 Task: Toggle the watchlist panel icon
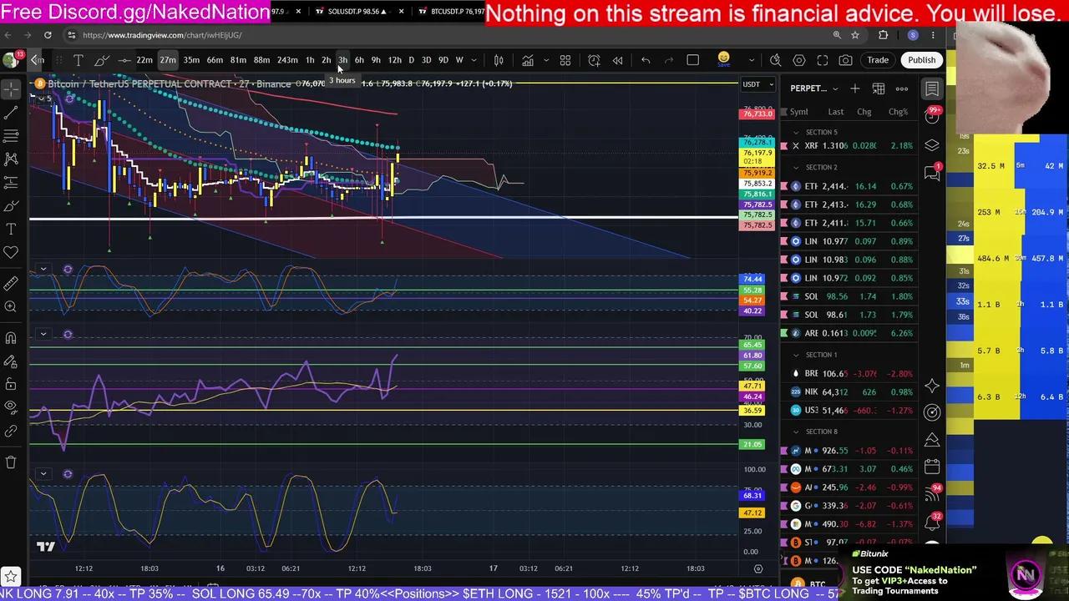point(932,88)
